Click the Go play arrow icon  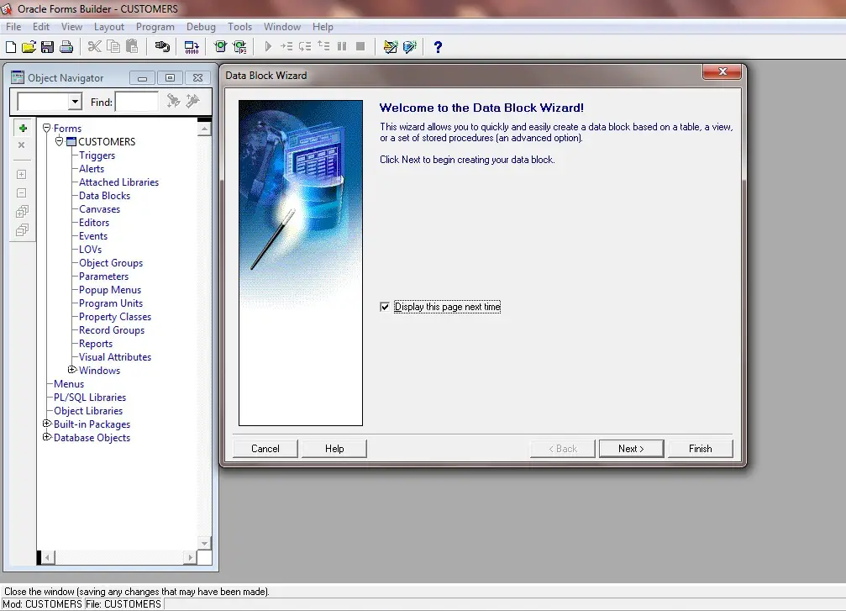pyautogui.click(x=268, y=46)
